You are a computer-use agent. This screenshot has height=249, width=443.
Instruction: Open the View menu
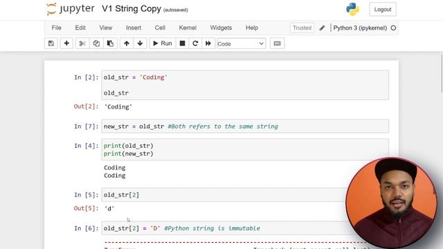(x=106, y=28)
